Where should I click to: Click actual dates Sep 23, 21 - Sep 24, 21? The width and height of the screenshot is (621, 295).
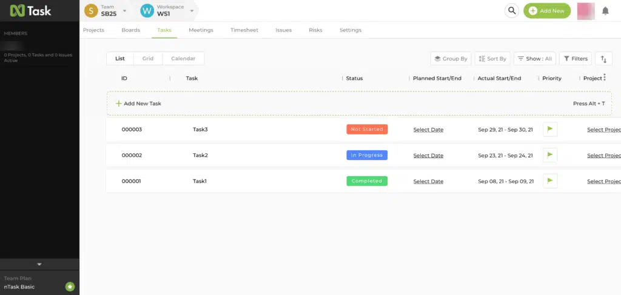[x=505, y=155]
